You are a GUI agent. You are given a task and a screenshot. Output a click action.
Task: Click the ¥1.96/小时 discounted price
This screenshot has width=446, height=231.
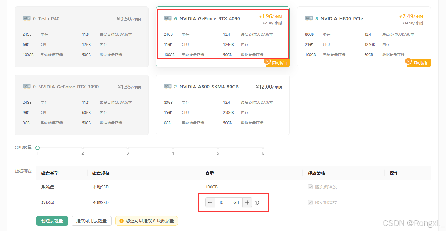click(270, 16)
